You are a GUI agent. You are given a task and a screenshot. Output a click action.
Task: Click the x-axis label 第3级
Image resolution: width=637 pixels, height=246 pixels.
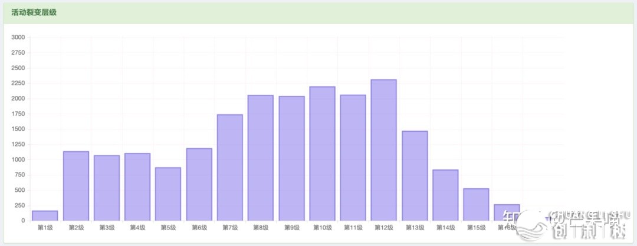click(x=107, y=228)
